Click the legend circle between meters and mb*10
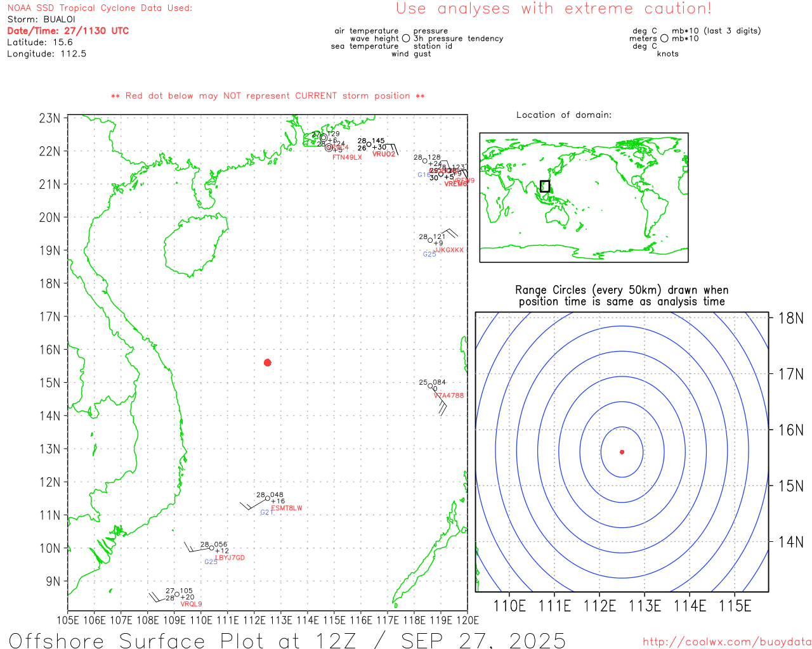 tap(664, 39)
